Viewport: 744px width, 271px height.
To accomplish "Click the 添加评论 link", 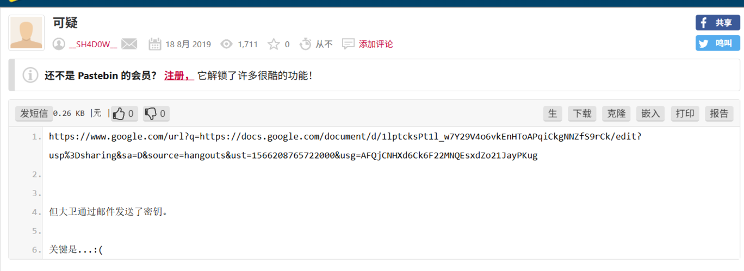I will tap(376, 44).
